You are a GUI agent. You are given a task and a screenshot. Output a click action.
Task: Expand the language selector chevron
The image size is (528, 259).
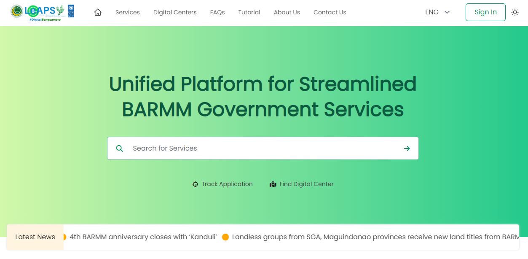coord(447,12)
